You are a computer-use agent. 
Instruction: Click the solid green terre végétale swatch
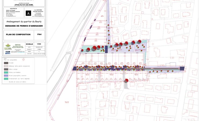(6, 79)
